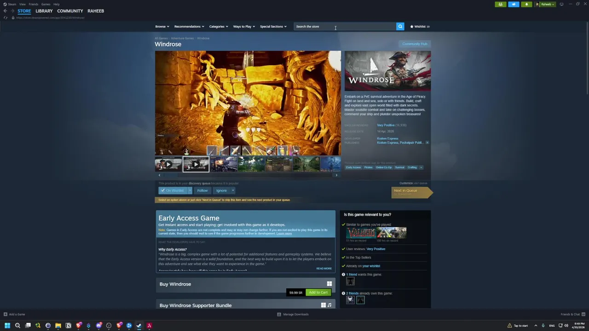Viewport: 589px width, 331px height.
Task: Click the Search the store field
Action: pos(345,26)
